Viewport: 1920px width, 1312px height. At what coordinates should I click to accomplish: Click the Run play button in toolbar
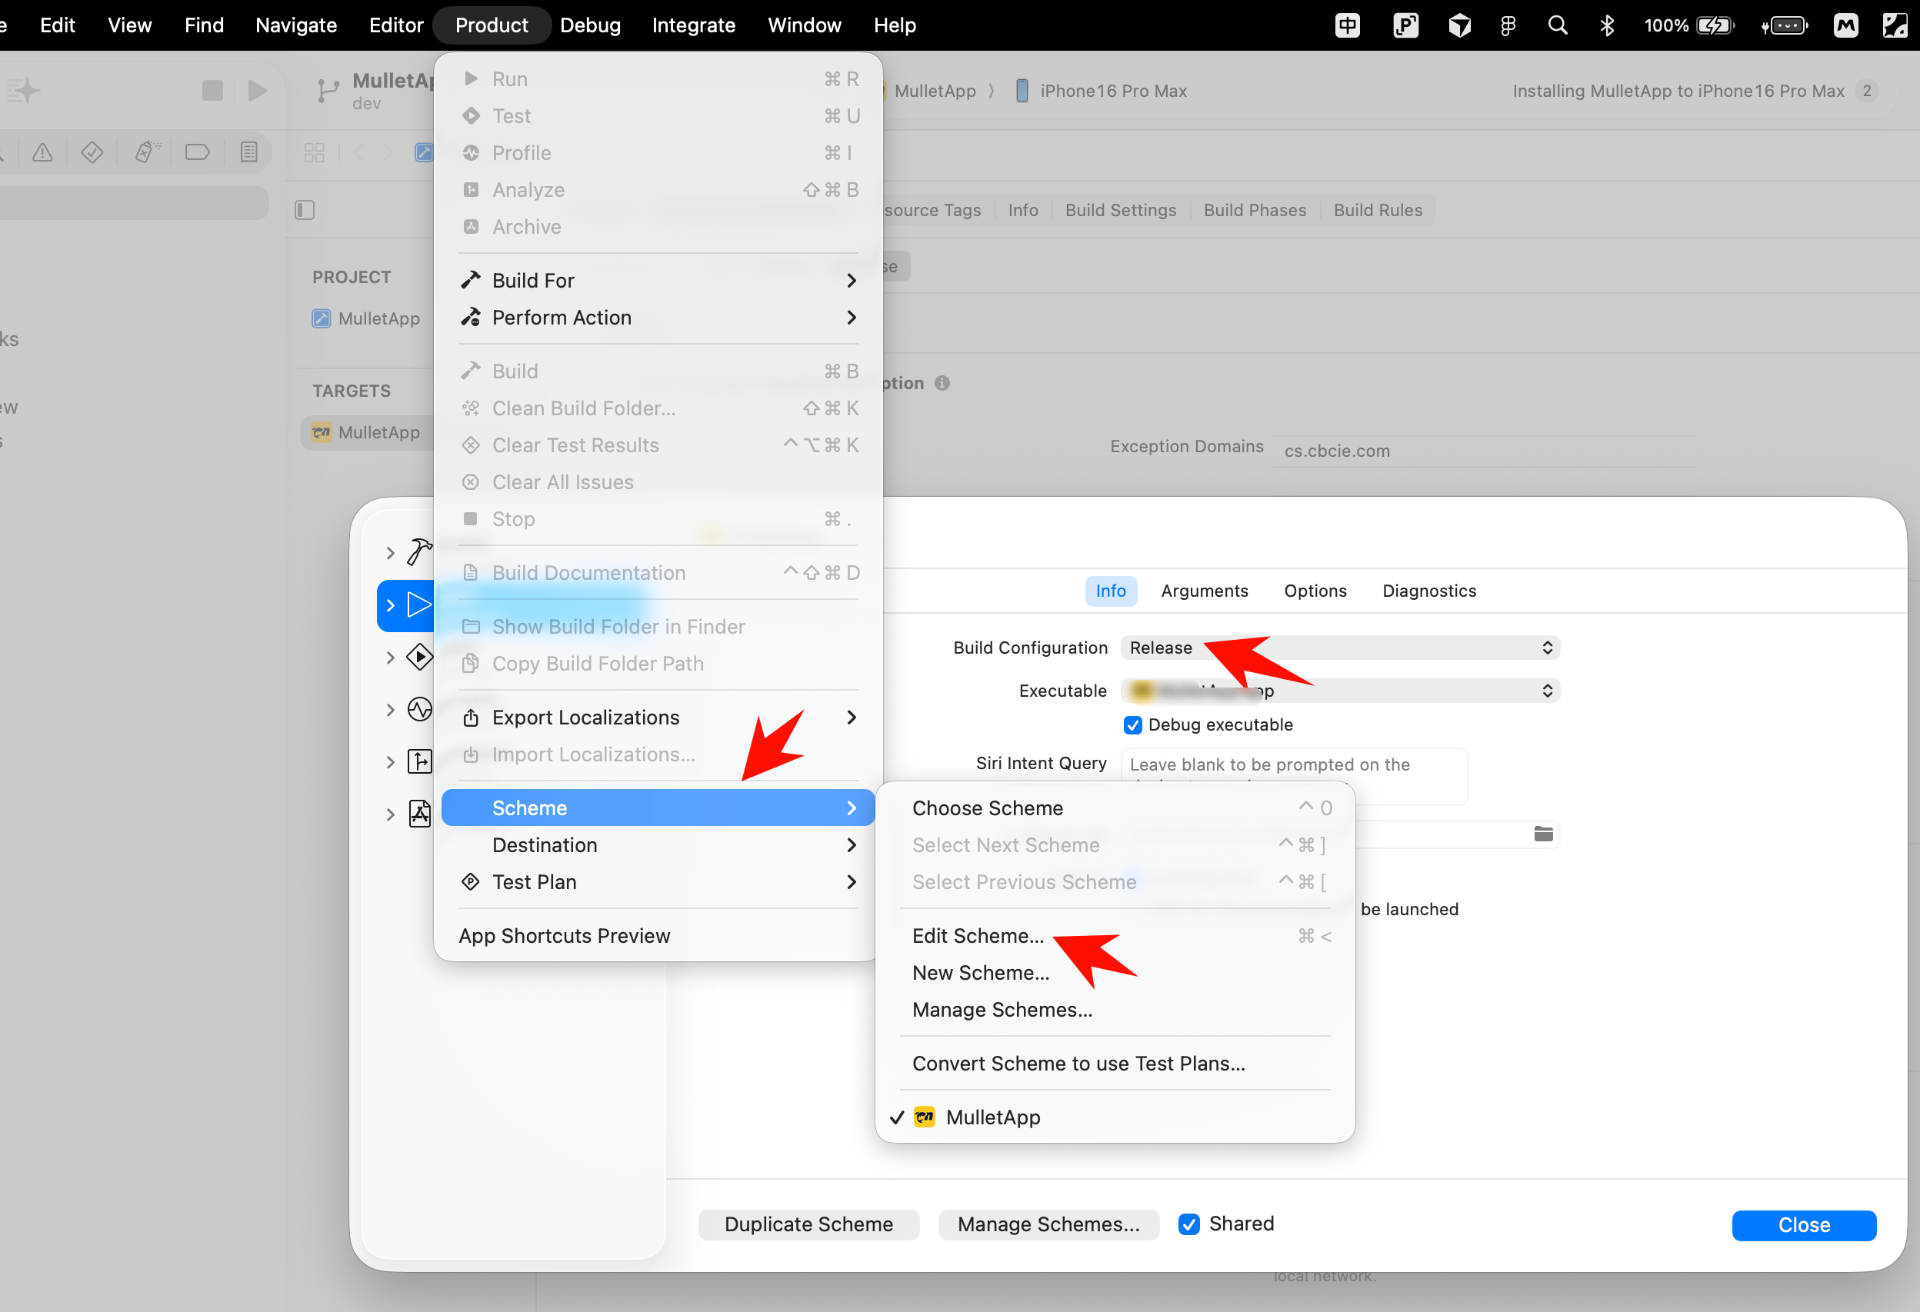coord(258,90)
